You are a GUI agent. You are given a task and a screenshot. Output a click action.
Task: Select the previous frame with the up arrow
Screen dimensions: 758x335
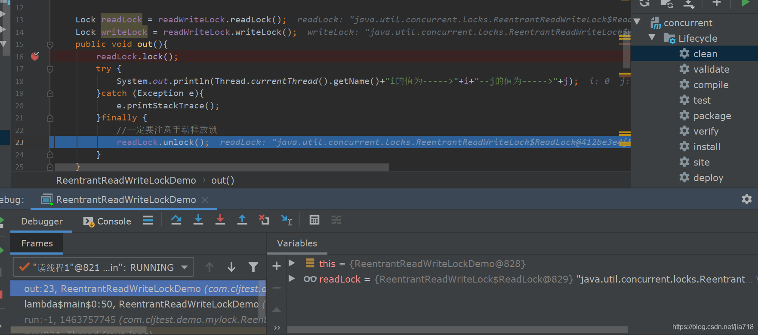210,267
